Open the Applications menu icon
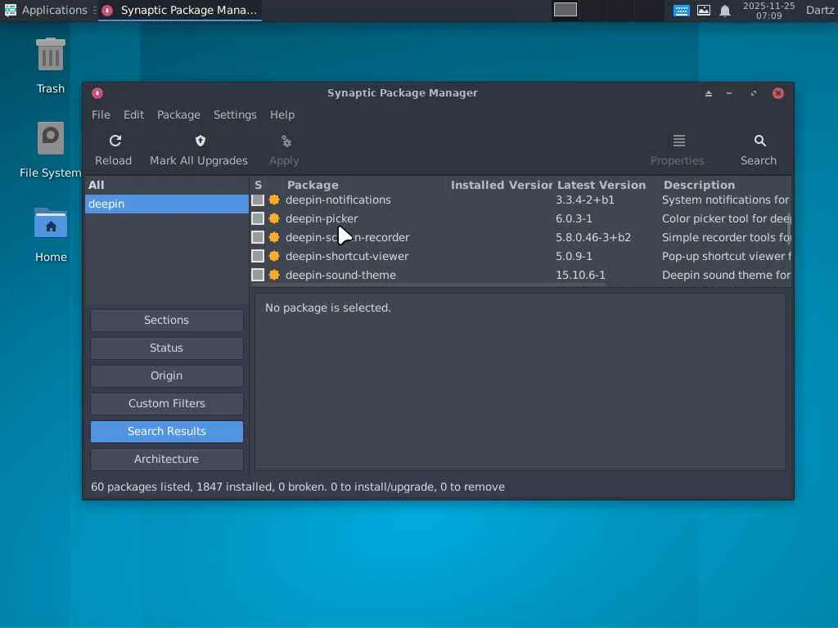 pos(10,10)
